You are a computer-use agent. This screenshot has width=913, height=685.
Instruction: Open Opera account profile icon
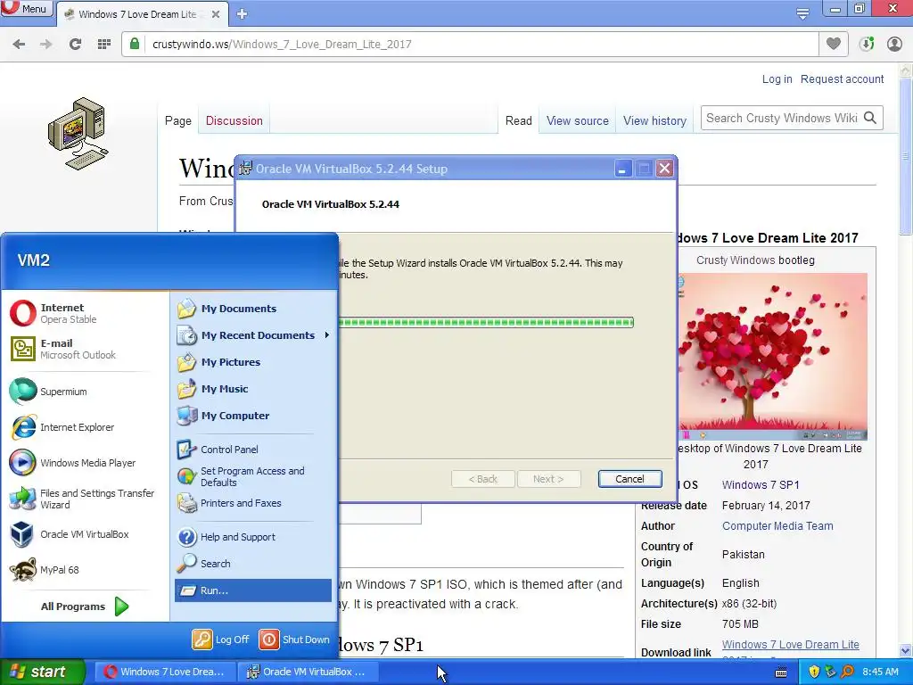[894, 45]
